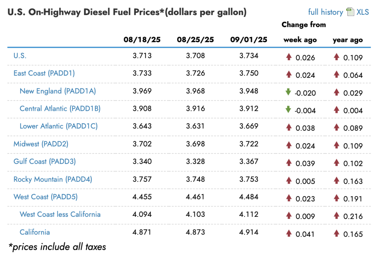Click green down arrow for New England
The image size is (377, 254).
[288, 92]
